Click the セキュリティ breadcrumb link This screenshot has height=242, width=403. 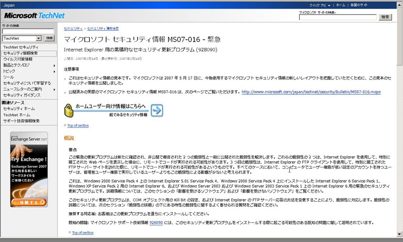(x=73, y=29)
